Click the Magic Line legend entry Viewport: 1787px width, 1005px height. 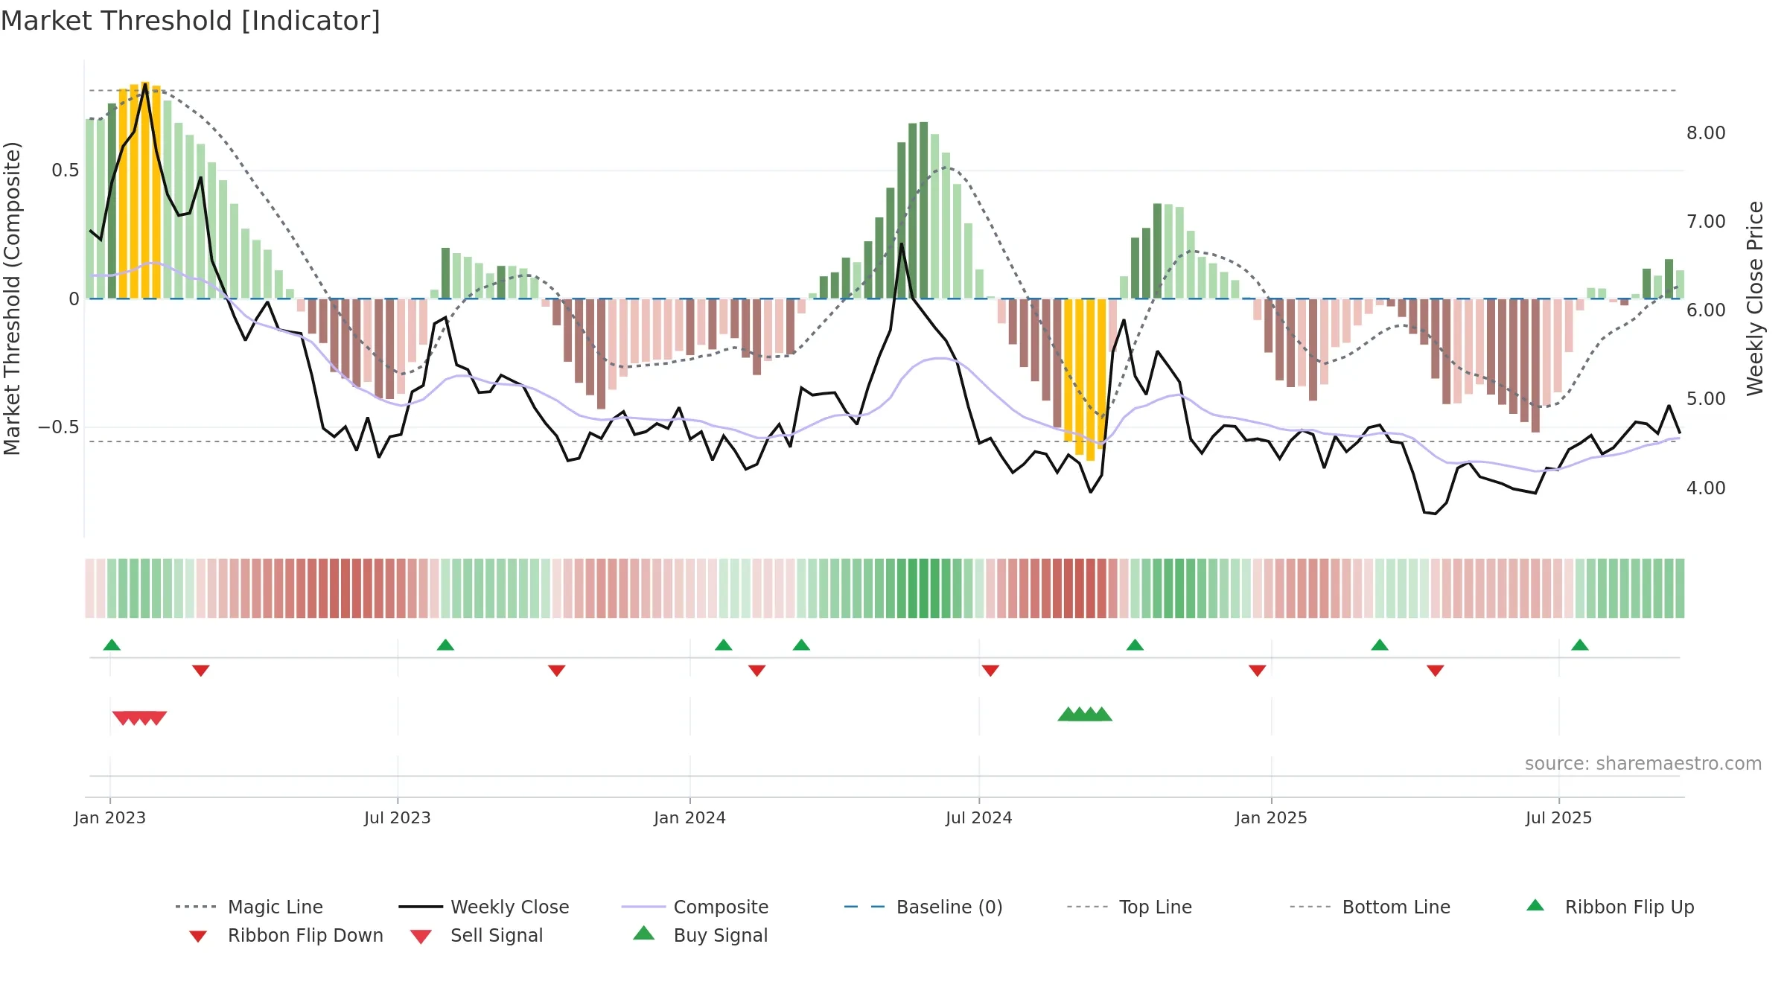tap(249, 907)
